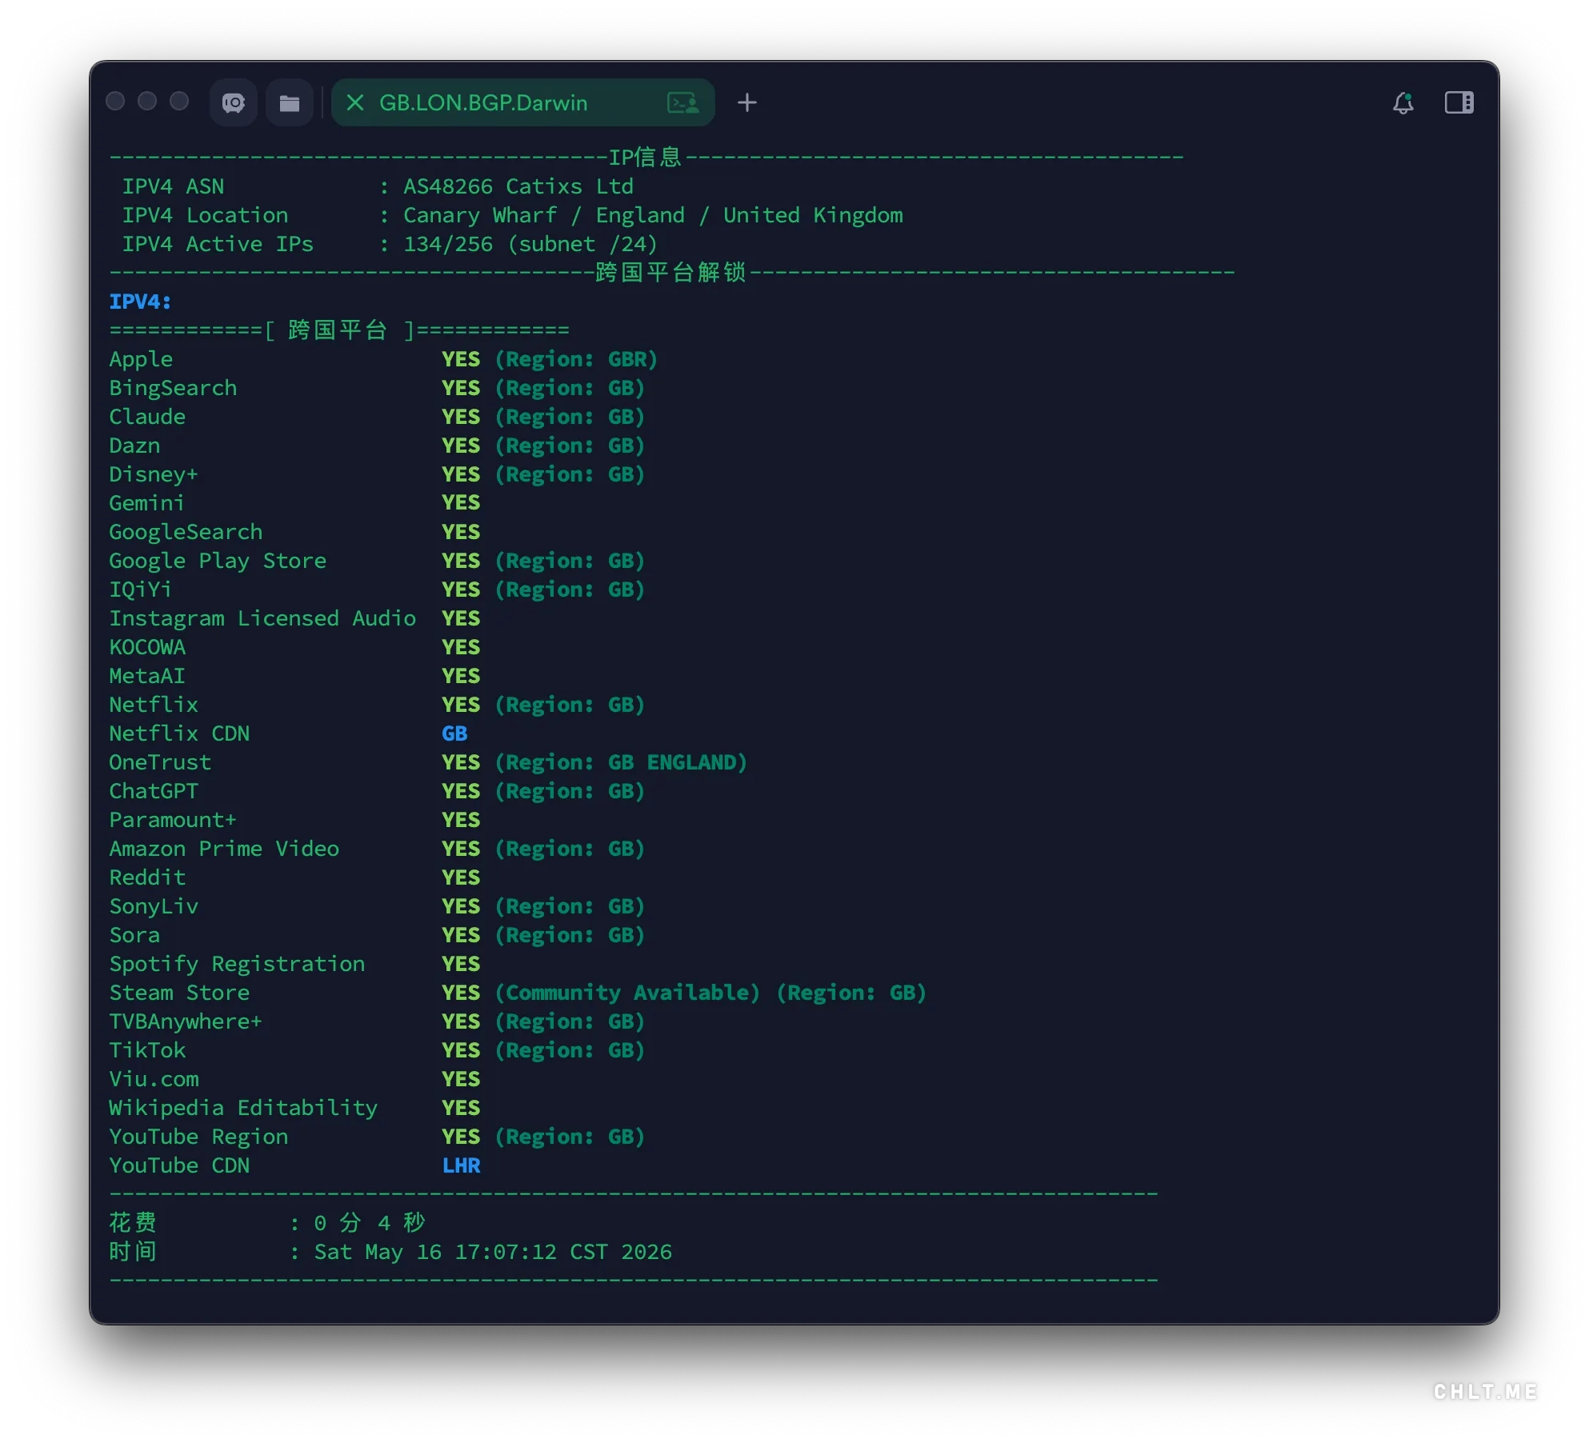
Task: Click the 'GoogleSearch' service name
Action: coord(186,532)
